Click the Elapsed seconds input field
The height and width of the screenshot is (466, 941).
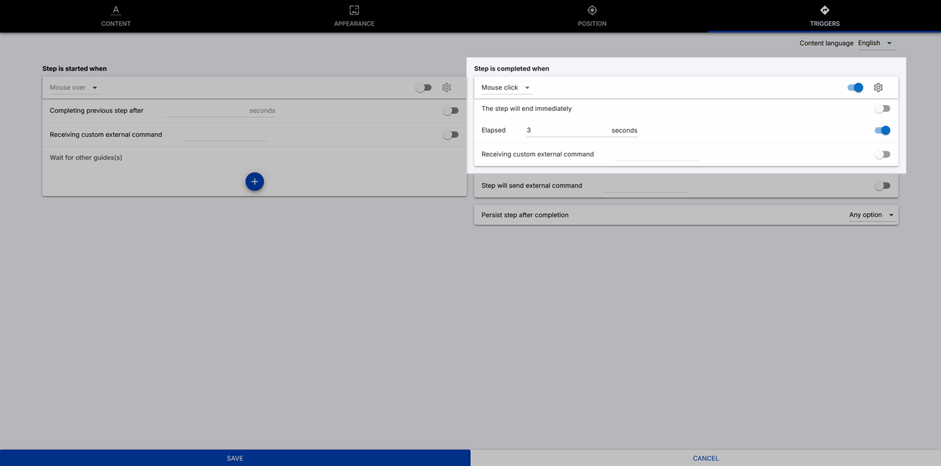(x=567, y=130)
